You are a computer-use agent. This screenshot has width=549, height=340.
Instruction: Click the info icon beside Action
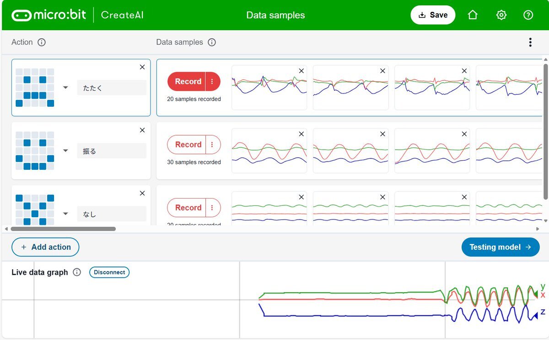42,42
